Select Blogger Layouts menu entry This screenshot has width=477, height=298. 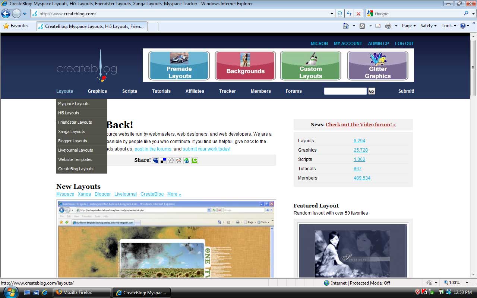click(x=82, y=141)
